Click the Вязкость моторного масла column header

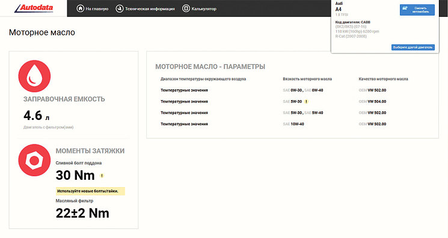pyautogui.click(x=307, y=79)
